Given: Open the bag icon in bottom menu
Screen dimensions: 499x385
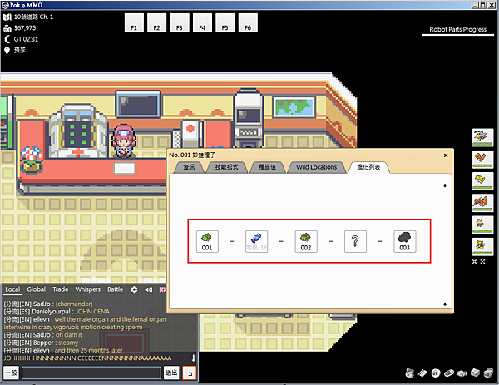Looking at the screenshot, I should [409, 373].
